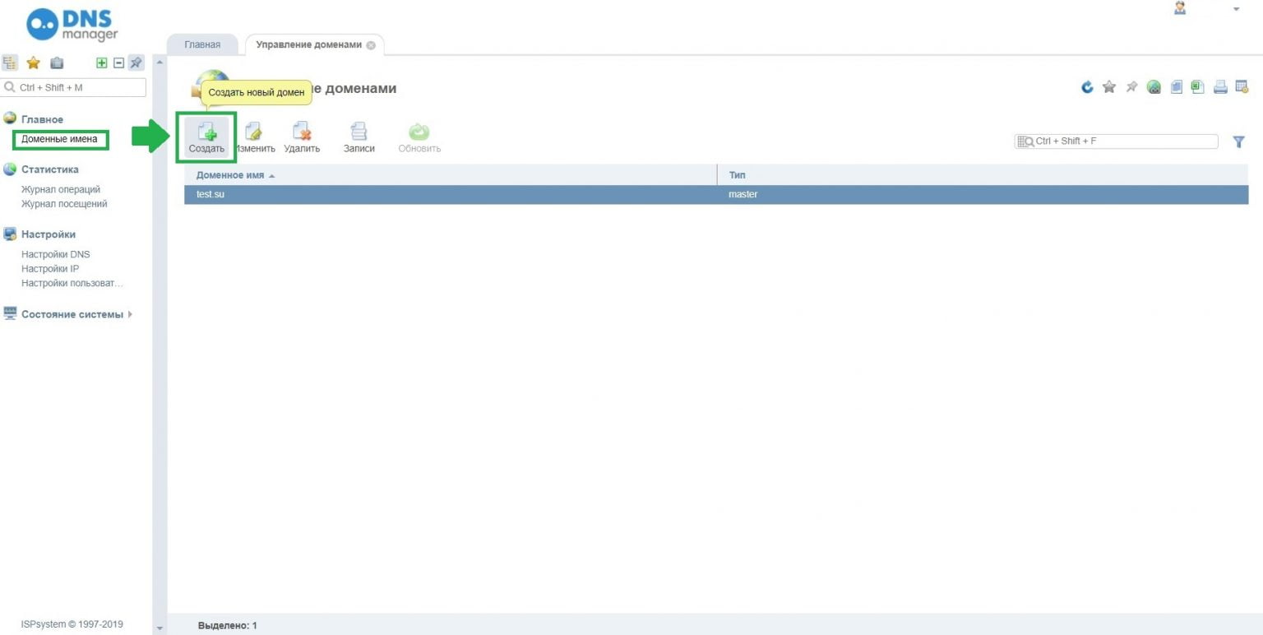Click the table search field Ctrl + Shift + F
1263x635 pixels.
[x=1117, y=141]
